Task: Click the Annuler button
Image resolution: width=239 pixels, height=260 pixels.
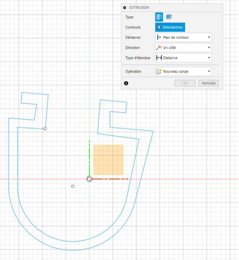Action: (209, 83)
